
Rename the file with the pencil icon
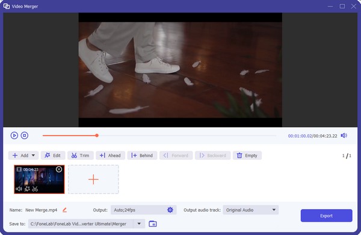coord(65,210)
